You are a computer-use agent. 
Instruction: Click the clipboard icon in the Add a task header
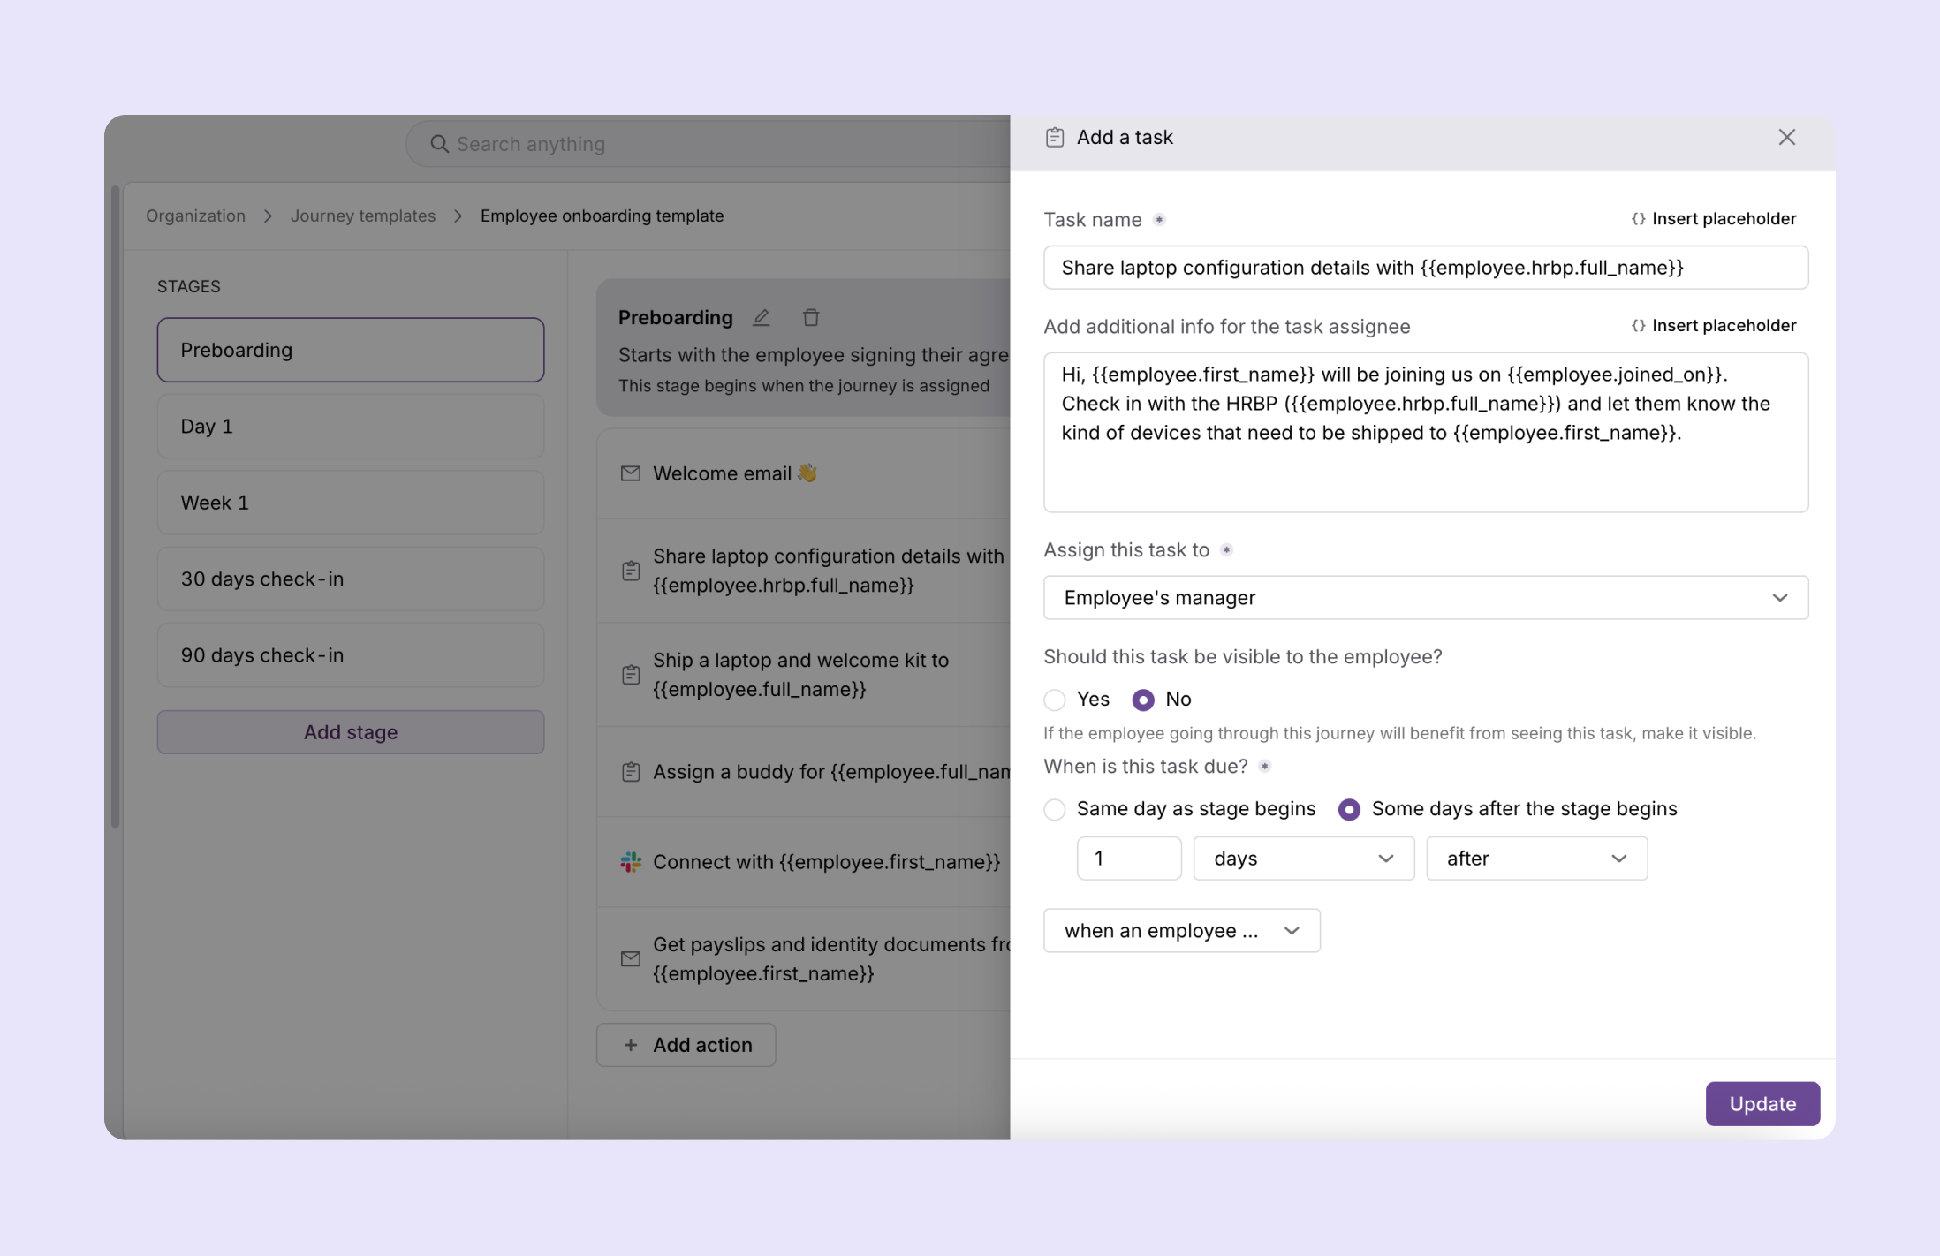pyautogui.click(x=1055, y=137)
